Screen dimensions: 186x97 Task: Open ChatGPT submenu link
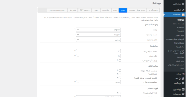point(180,31)
